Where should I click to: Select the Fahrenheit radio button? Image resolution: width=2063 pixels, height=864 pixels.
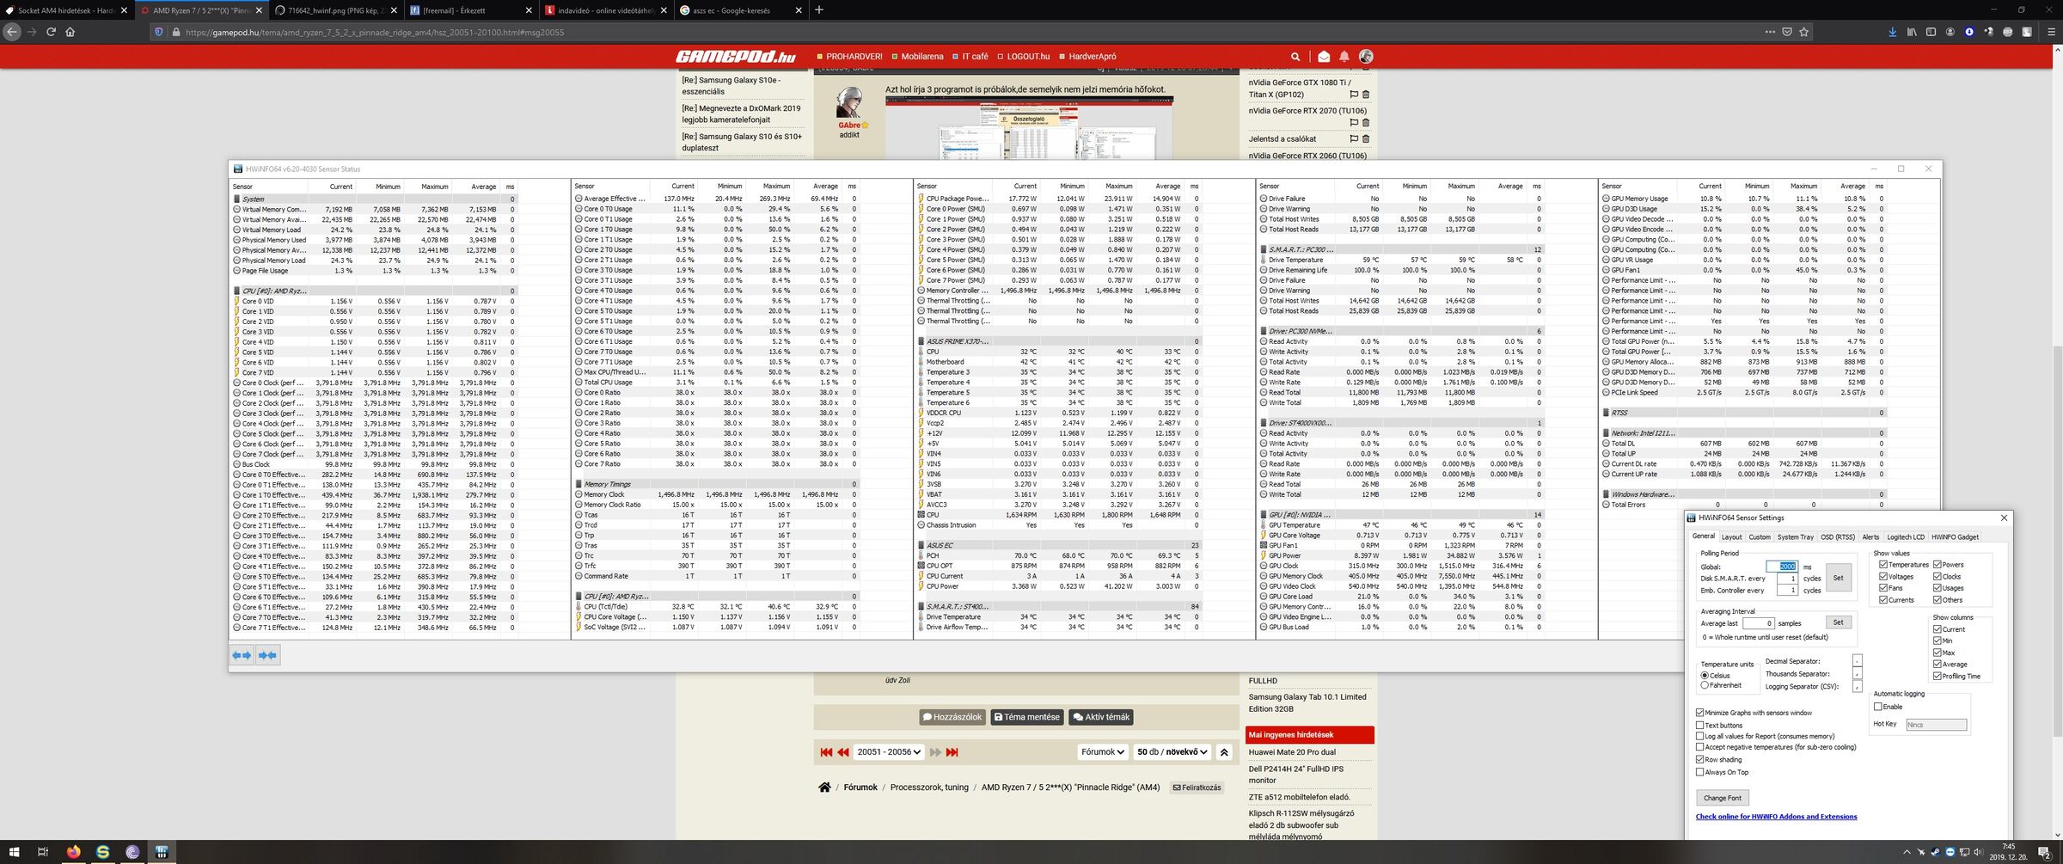tap(1705, 685)
